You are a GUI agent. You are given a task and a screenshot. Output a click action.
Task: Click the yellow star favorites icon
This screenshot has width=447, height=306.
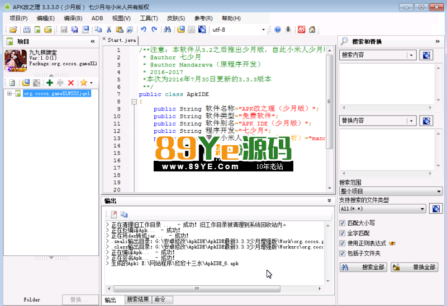(83, 83)
